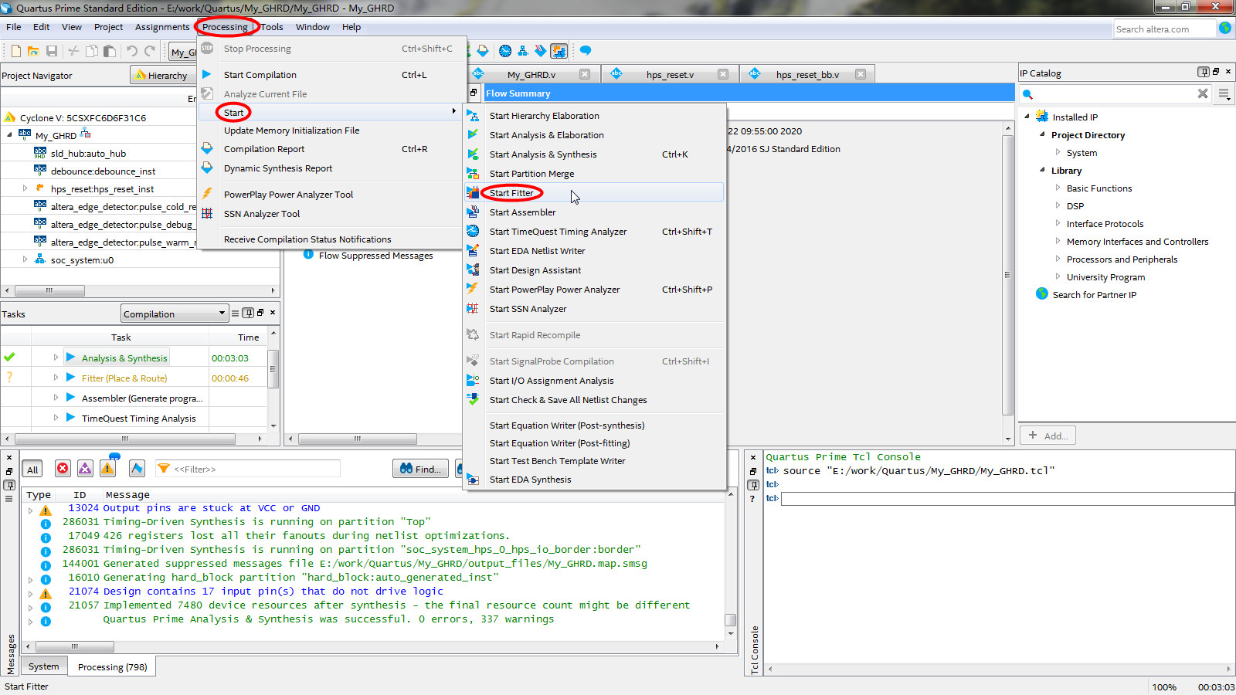Select Start Fitter from submenu

[593, 192]
